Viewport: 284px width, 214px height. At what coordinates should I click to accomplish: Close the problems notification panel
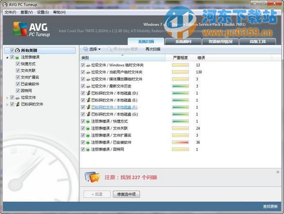[278, 172]
